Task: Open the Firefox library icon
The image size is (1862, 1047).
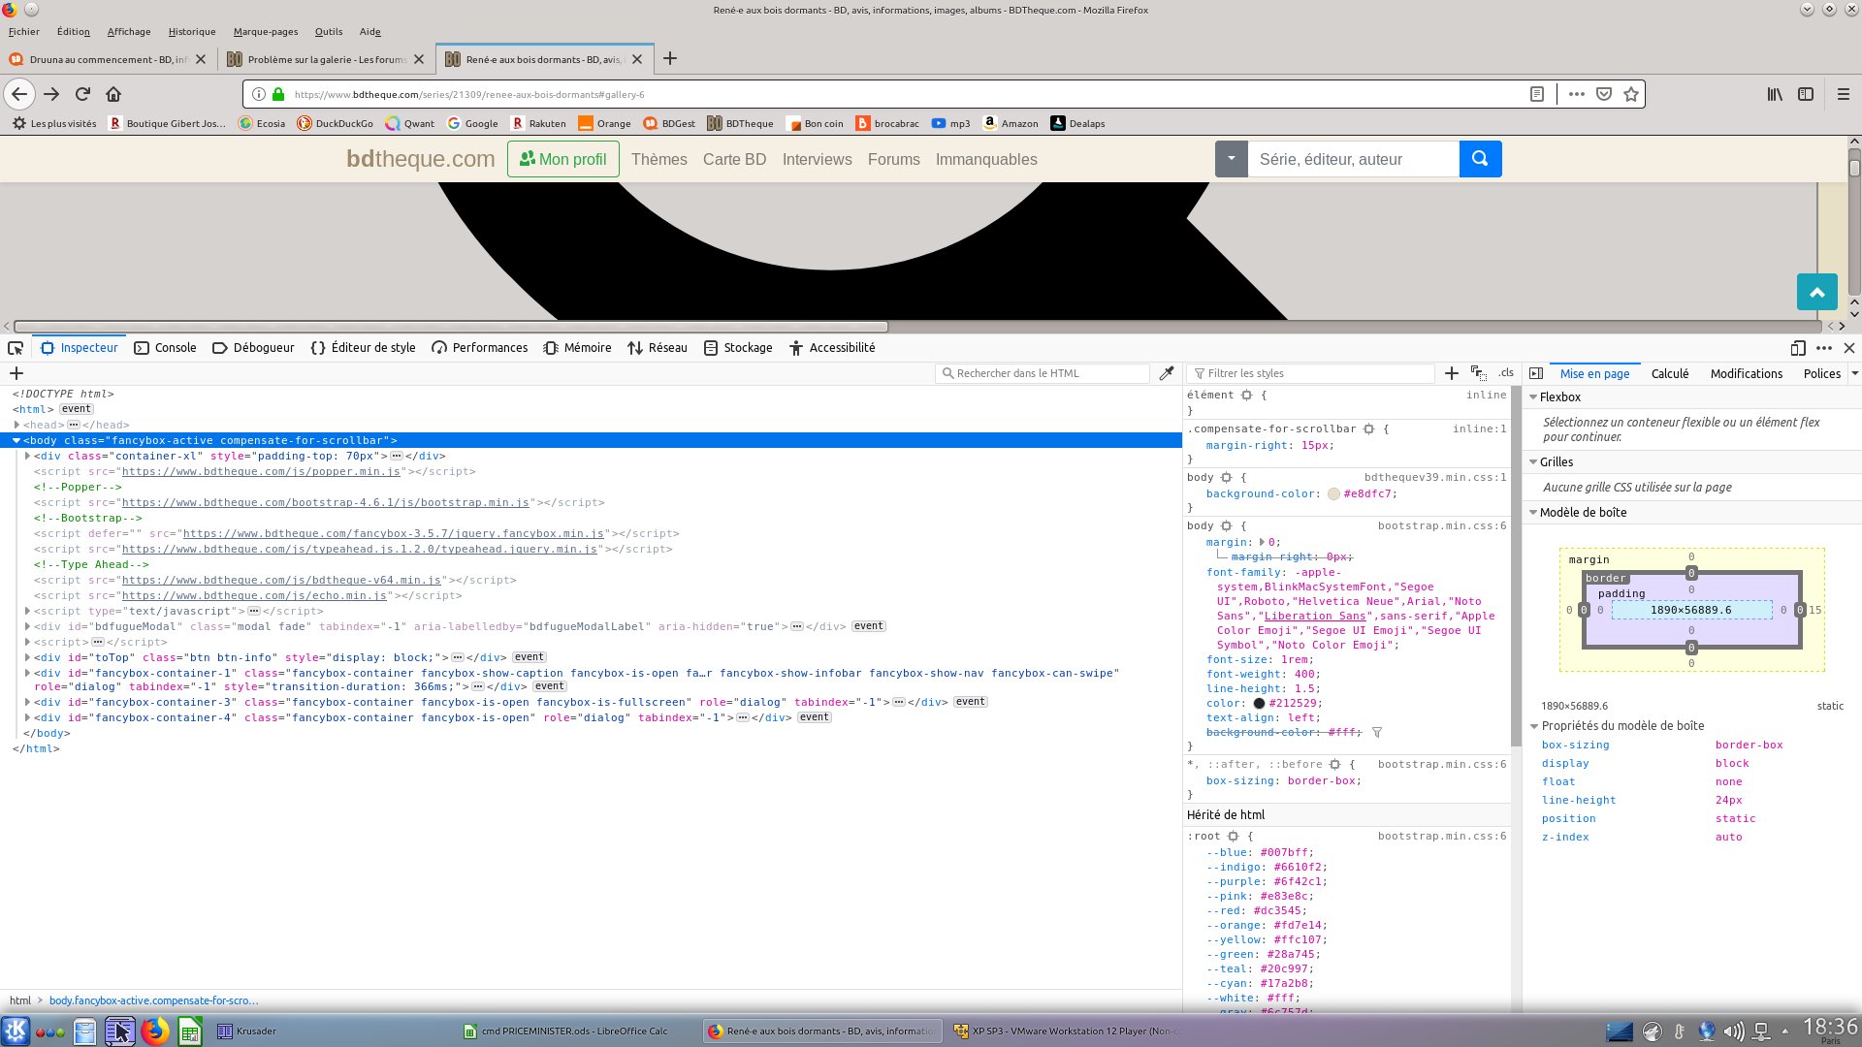Action: click(1775, 94)
